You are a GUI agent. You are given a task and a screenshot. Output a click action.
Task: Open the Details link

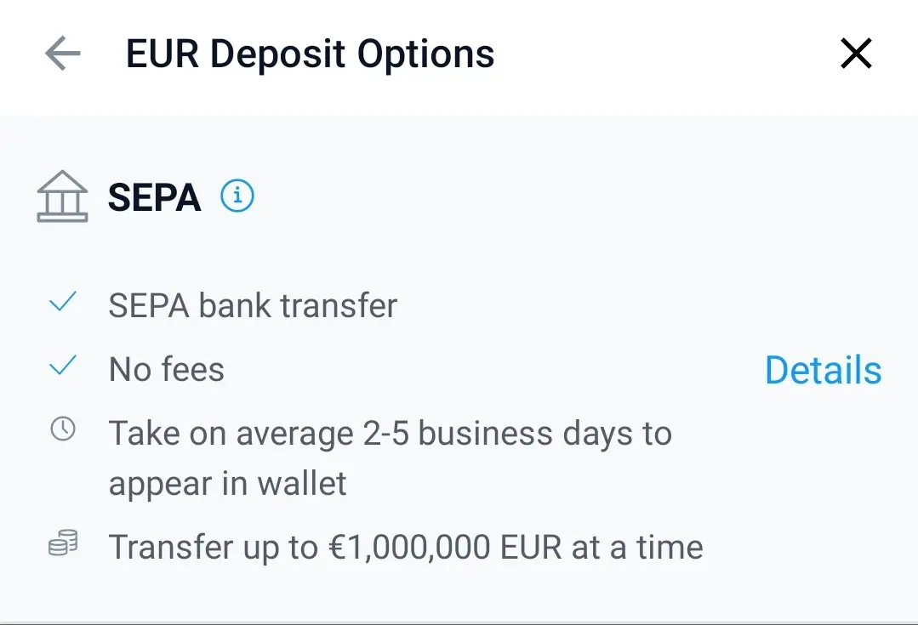pos(824,370)
